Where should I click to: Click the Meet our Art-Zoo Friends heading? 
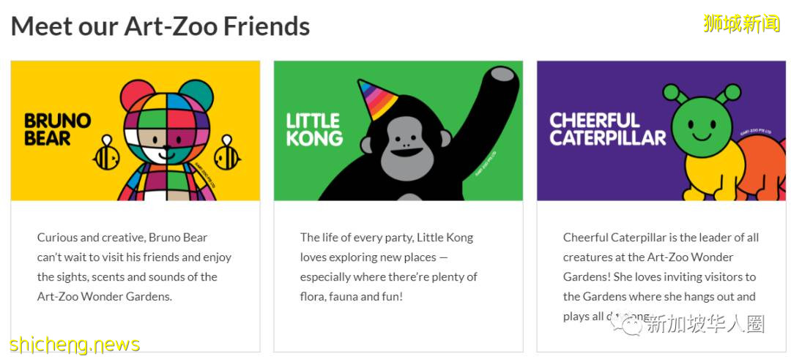click(x=160, y=26)
